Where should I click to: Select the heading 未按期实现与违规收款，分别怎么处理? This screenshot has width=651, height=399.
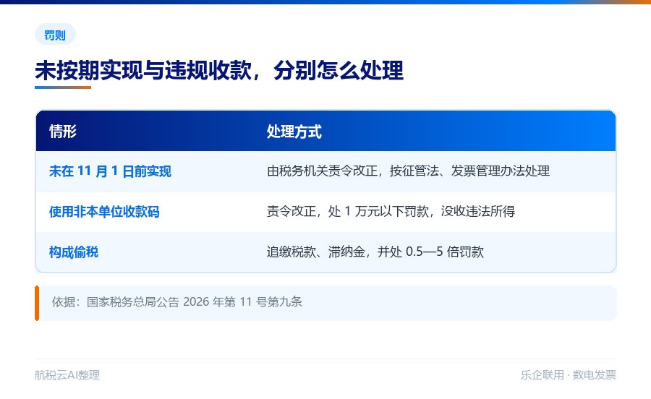218,71
